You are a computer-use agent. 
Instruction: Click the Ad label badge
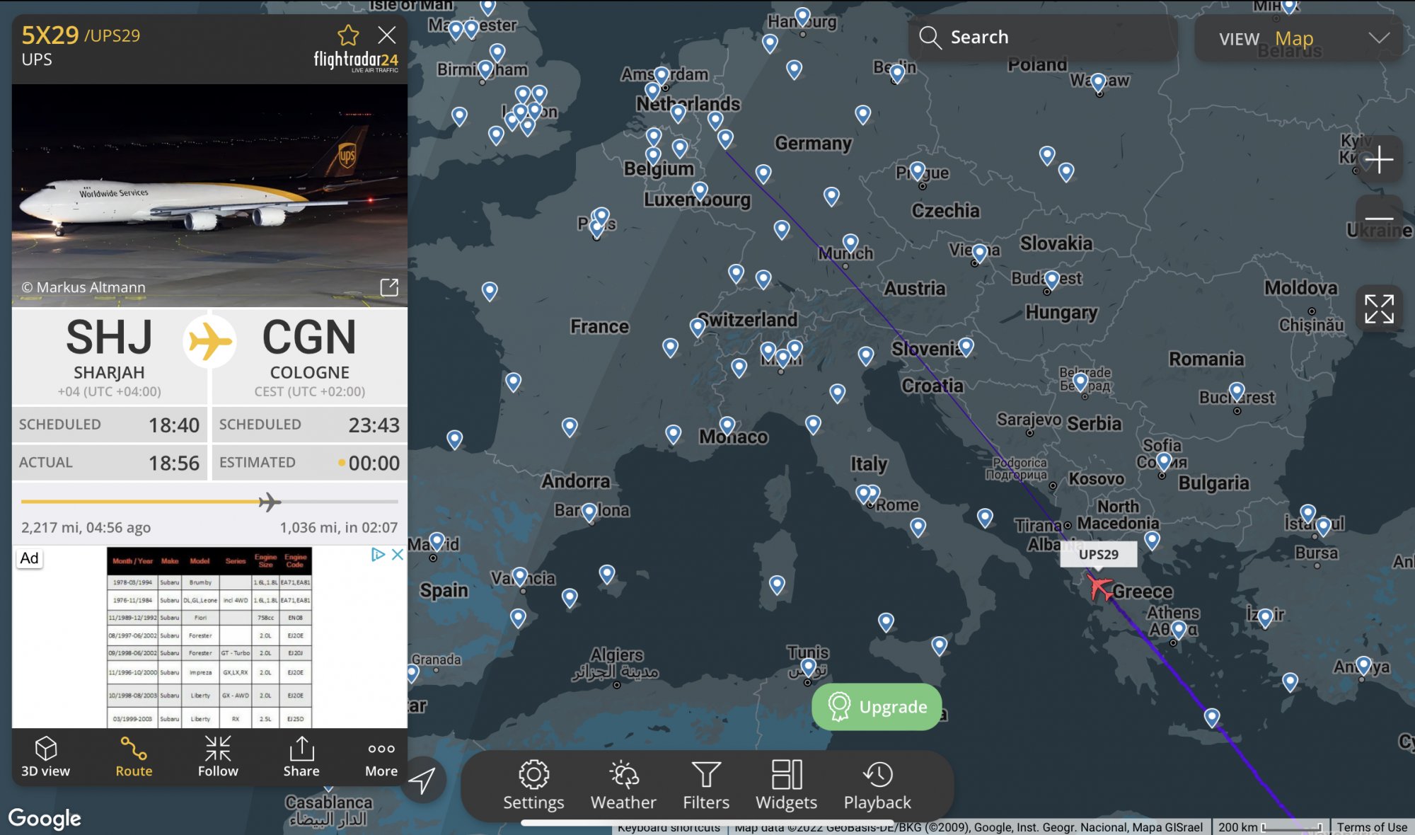tap(29, 558)
